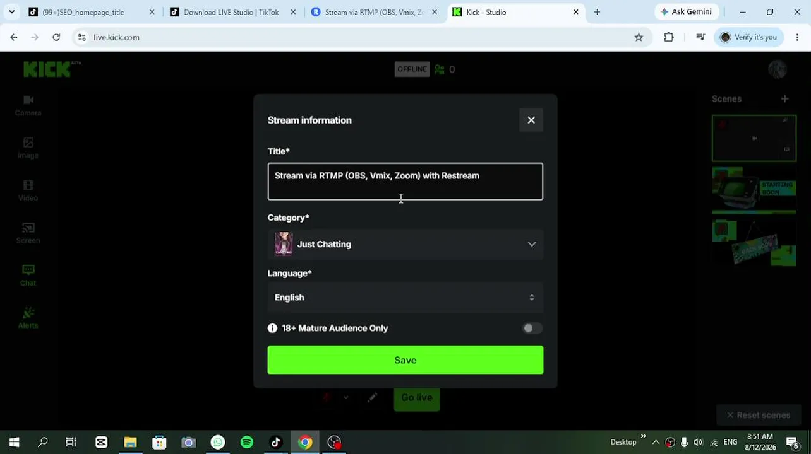Image resolution: width=811 pixels, height=454 pixels.
Task: Open the Chrome extensions menu
Action: 669,37
